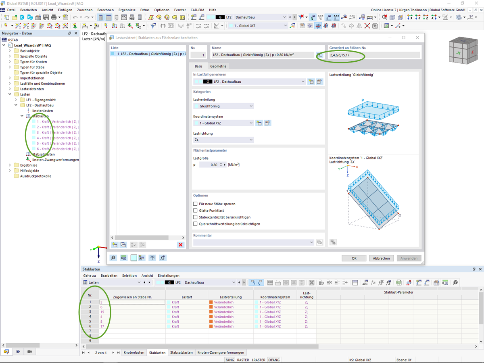Click red delete icon below Liste panel

click(180, 245)
